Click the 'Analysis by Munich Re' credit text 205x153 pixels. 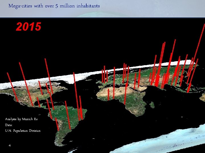(21, 119)
